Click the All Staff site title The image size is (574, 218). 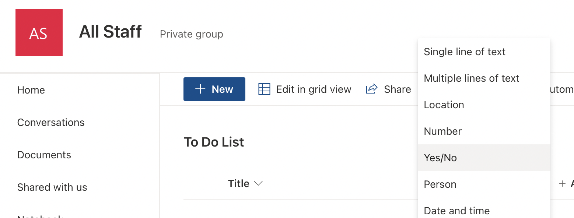click(x=110, y=32)
